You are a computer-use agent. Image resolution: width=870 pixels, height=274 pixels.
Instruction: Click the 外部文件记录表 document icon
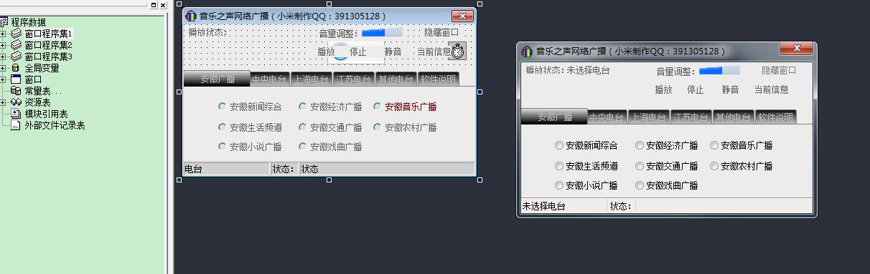[17, 125]
